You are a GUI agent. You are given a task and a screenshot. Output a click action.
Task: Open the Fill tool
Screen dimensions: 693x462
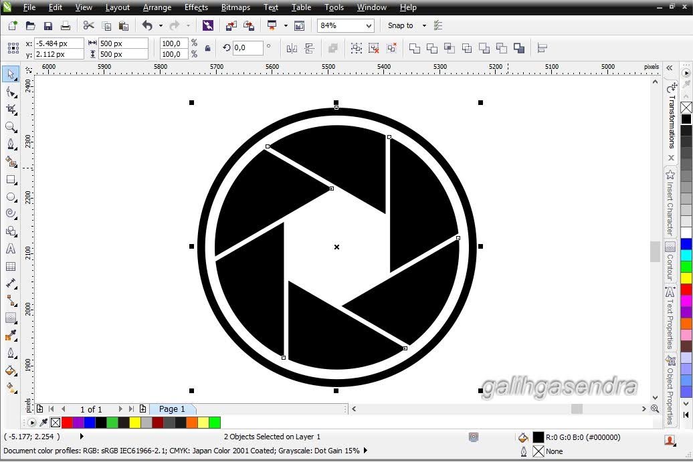11,370
